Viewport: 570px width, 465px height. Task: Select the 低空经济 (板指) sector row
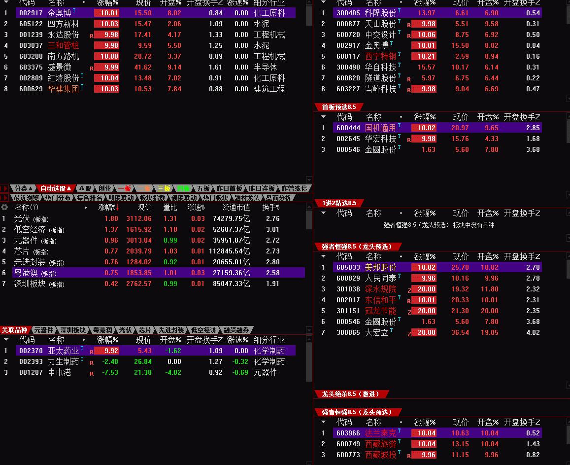[x=152, y=230]
